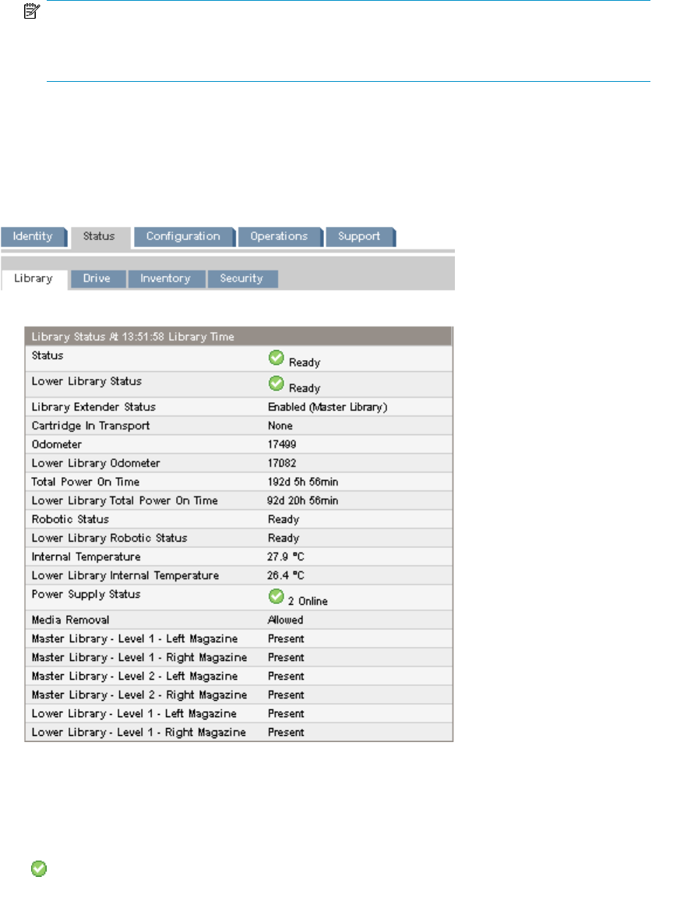The width and height of the screenshot is (673, 898).
Task: Click green check icon next to 2 Online
Action: click(277, 597)
